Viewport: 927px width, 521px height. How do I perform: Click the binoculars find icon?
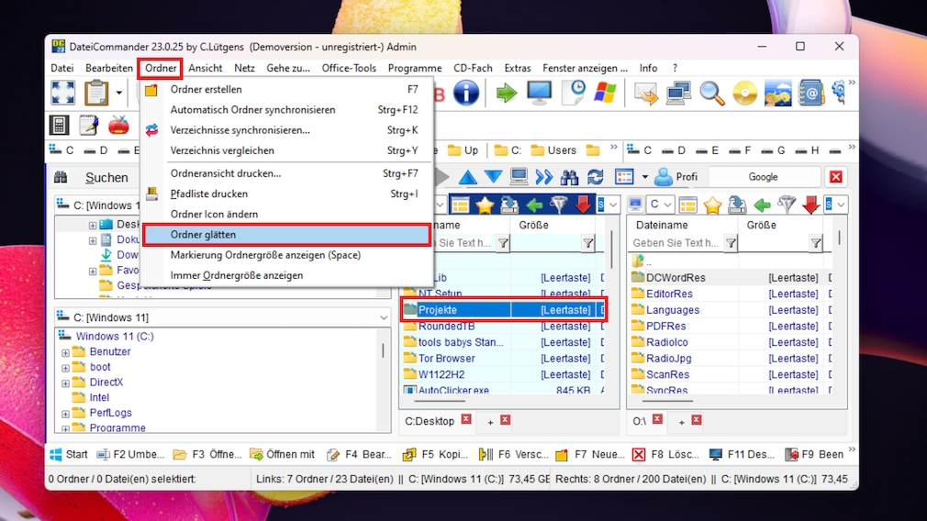click(x=569, y=177)
